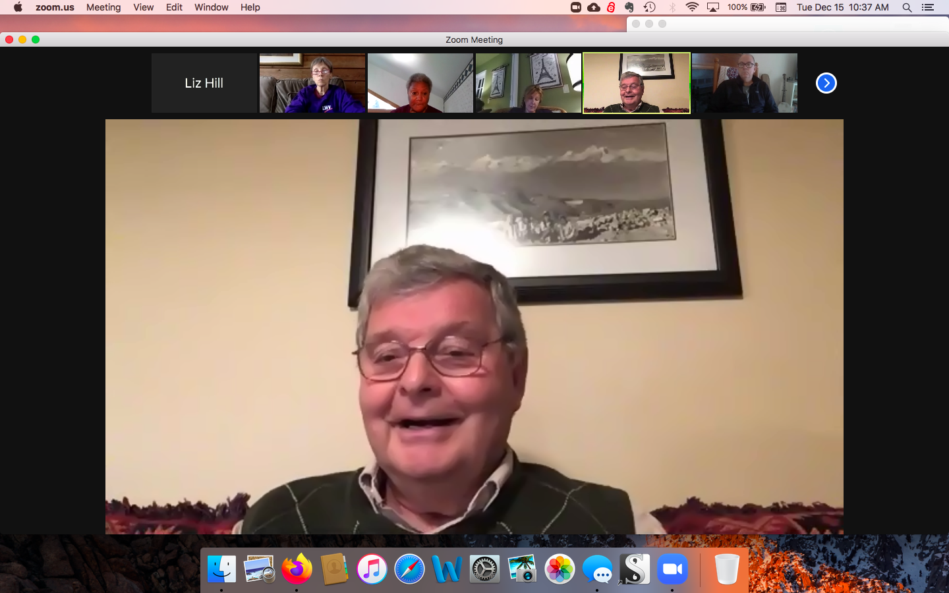The height and width of the screenshot is (593, 949).
Task: Click the Evernote elephant menu bar icon
Action: pyautogui.click(x=629, y=7)
